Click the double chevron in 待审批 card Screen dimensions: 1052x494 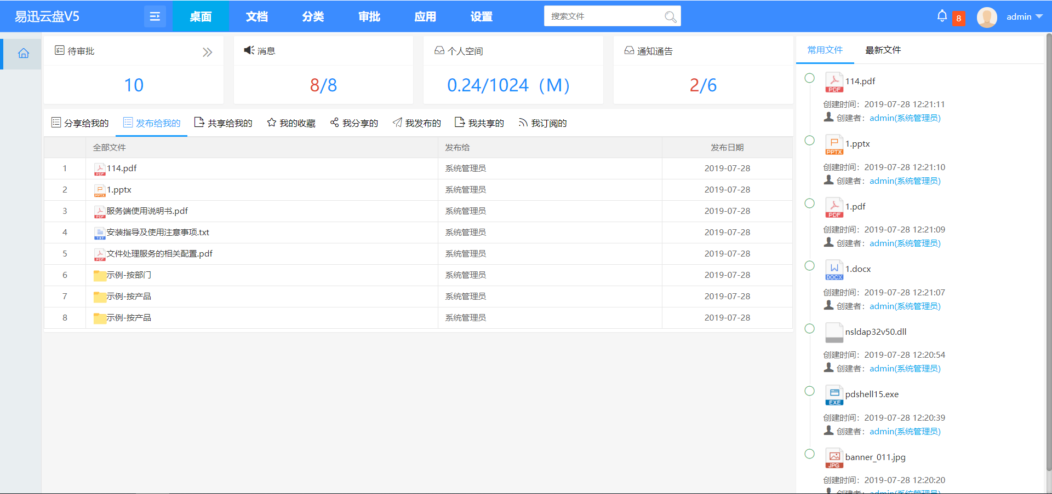(207, 52)
